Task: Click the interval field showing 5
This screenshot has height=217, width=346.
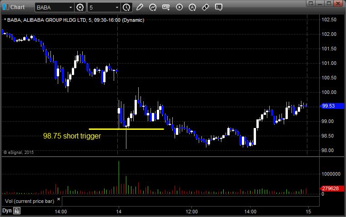Action: click(101, 7)
